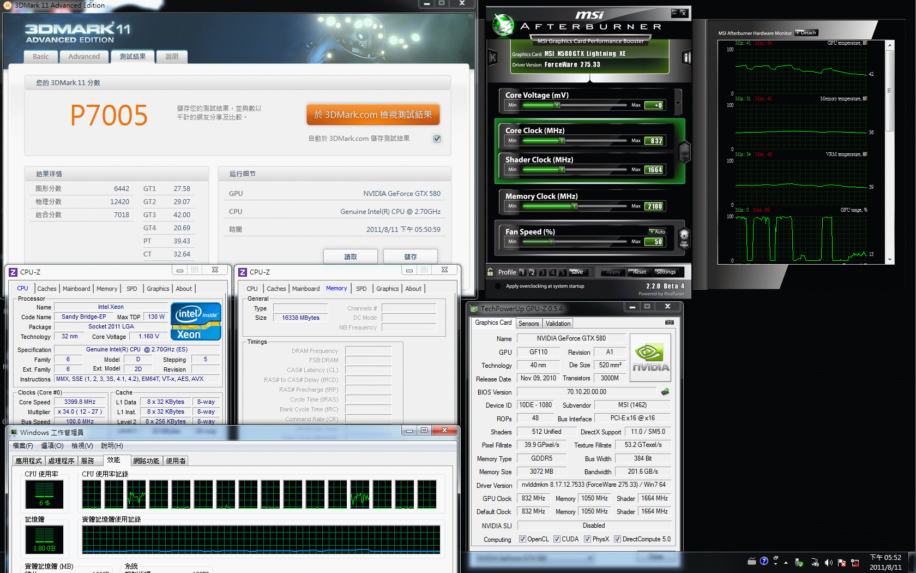This screenshot has width=916, height=573.
Task: Click the MSI Afterburner jet logo
Action: [503, 25]
